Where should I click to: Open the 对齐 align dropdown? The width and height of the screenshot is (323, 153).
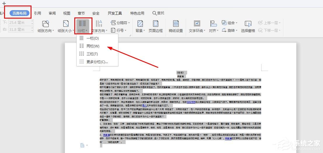[x=213, y=26]
